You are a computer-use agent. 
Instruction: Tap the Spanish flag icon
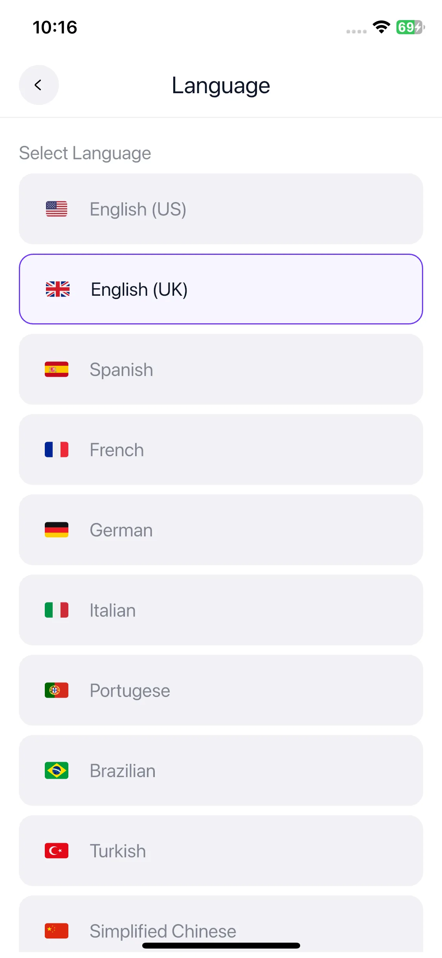tap(57, 369)
